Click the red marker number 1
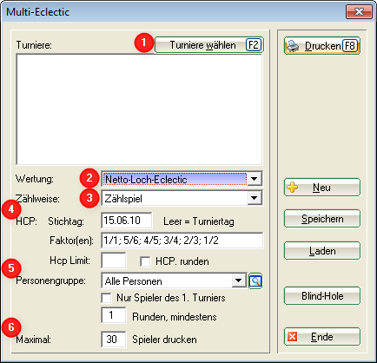Image resolution: width=377 pixels, height=363 pixels. click(144, 43)
